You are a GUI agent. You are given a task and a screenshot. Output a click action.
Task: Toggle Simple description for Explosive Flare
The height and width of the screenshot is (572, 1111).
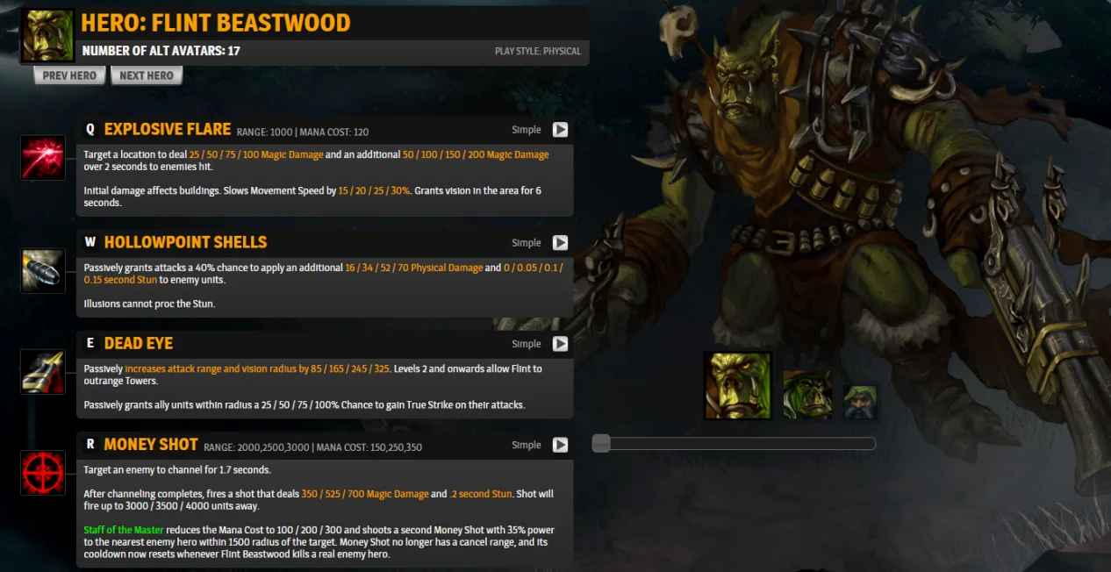click(x=527, y=130)
